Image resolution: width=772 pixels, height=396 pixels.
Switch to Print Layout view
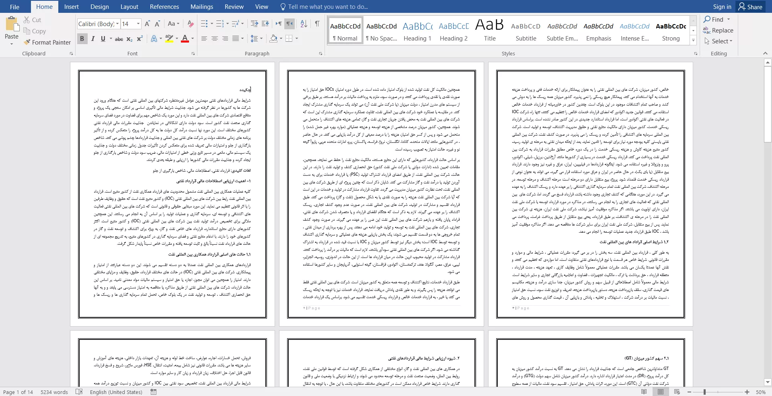coord(661,392)
